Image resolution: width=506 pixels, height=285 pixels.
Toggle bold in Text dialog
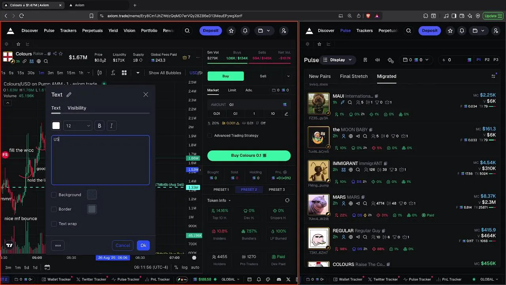pyautogui.click(x=99, y=125)
